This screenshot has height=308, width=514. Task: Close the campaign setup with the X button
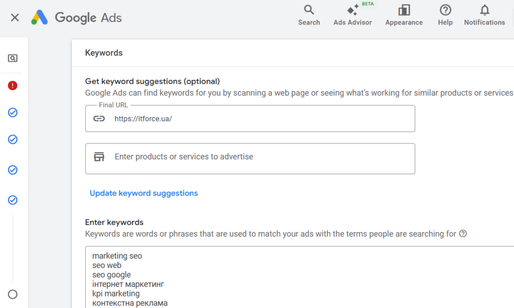(x=15, y=18)
